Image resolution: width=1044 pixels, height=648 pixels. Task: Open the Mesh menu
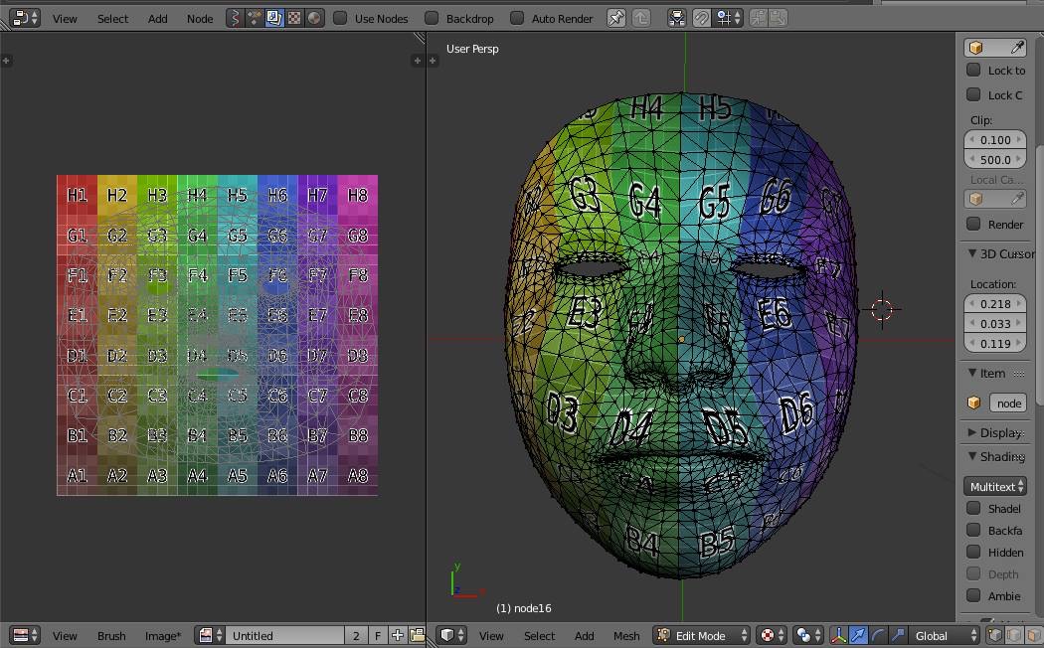pos(625,636)
